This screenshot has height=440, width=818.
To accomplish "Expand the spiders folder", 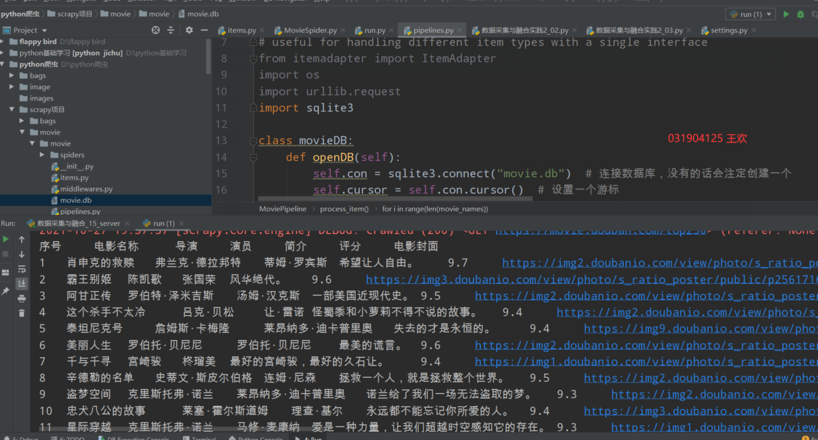I will (x=43, y=154).
